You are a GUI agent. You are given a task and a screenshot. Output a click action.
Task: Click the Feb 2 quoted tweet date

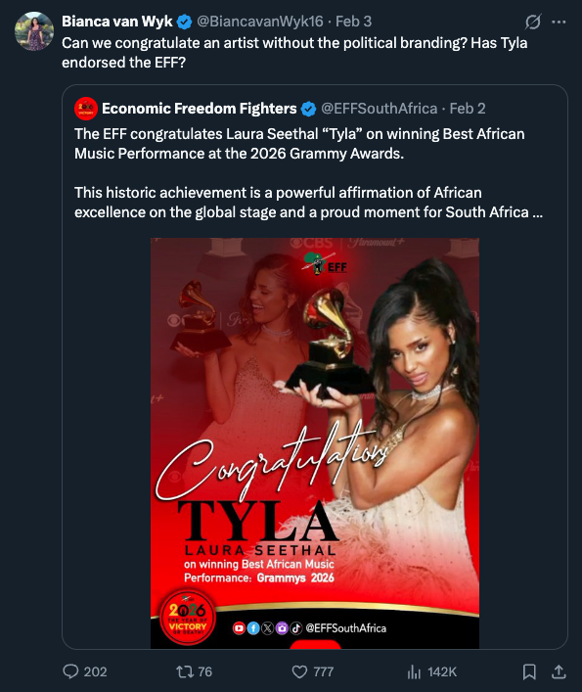(x=468, y=109)
